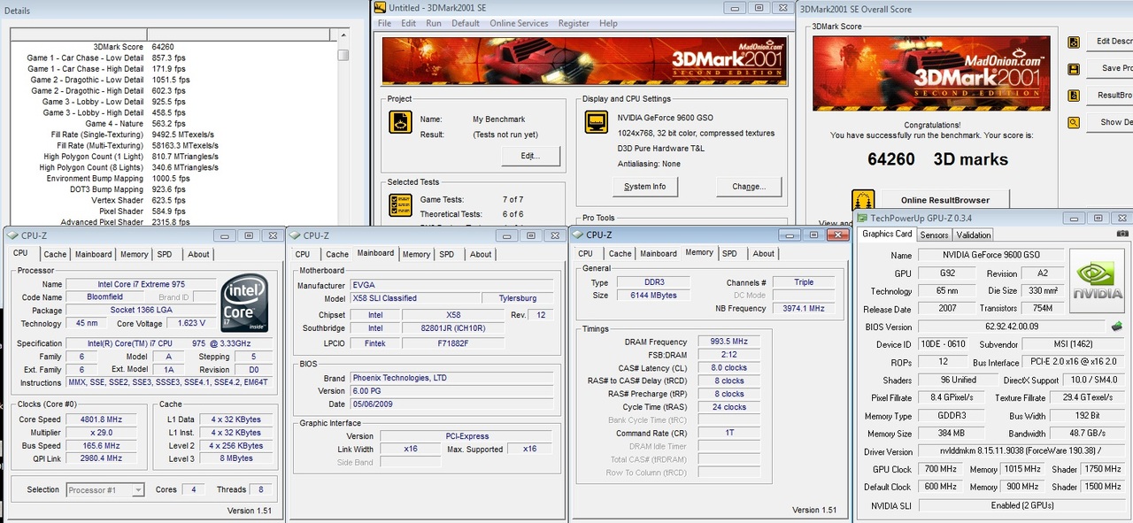Click the Details list scrollbar up arrow
The width and height of the screenshot is (1133, 523).
click(x=343, y=35)
